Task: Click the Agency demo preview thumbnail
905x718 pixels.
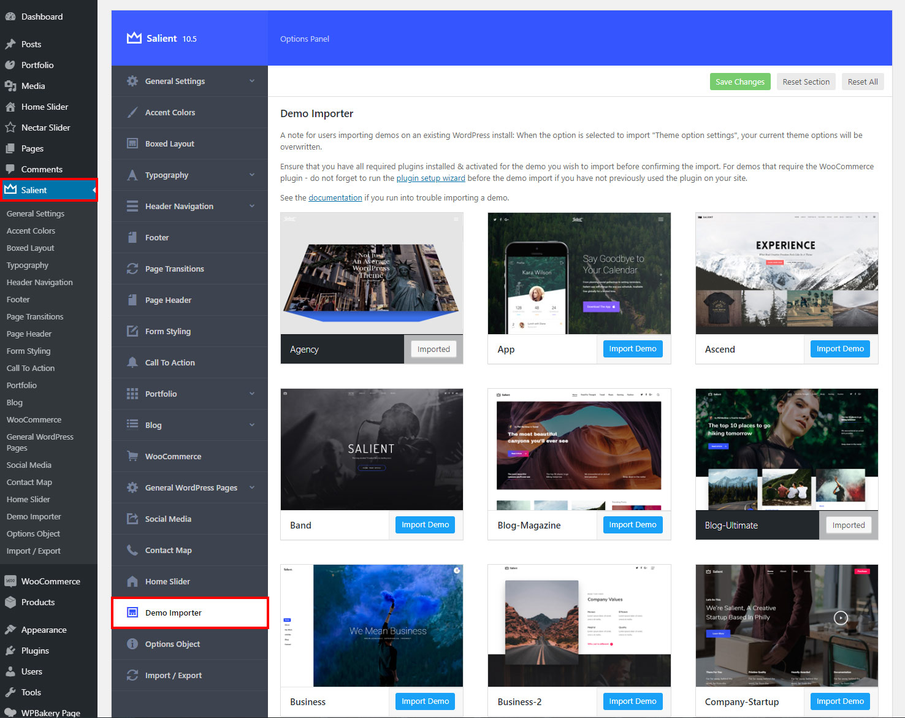Action: tap(372, 273)
